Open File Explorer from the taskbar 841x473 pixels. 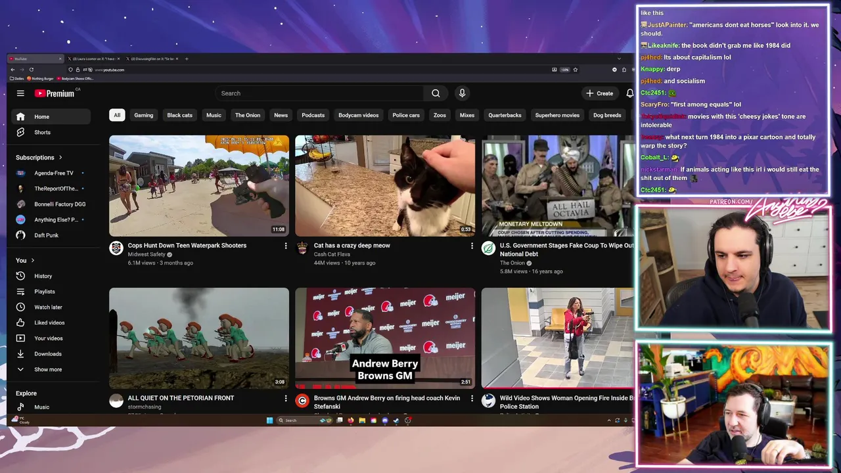[362, 420]
